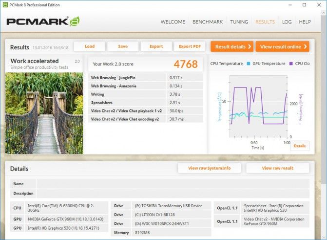Click WDC WD10SPCX-24HWST1 drive entry
This screenshot has width=327, height=240.
[x=172, y=224]
